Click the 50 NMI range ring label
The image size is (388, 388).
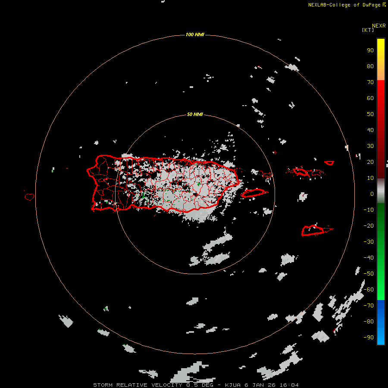tap(195, 114)
